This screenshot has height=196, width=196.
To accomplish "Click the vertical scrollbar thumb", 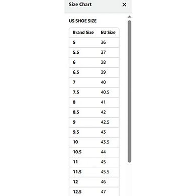I will 129,91.
